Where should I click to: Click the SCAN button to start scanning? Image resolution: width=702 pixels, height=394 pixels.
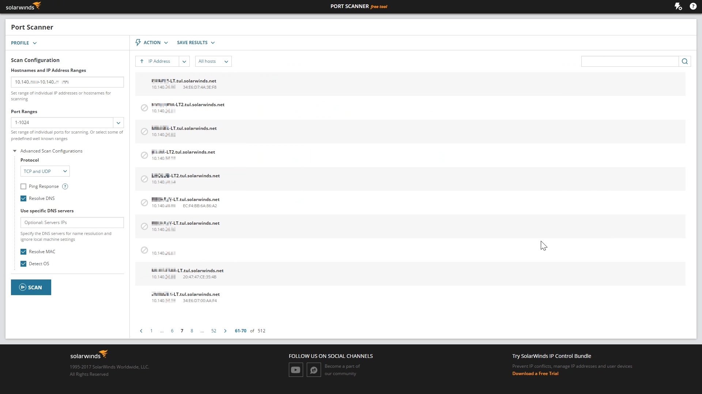click(31, 287)
